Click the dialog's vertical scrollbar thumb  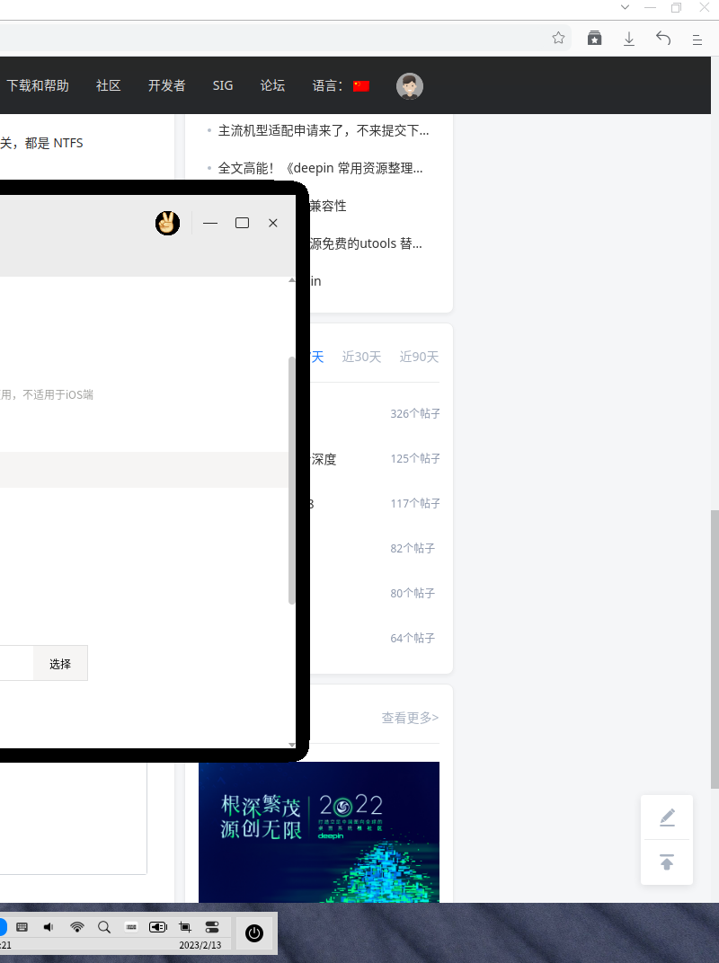tap(291, 481)
